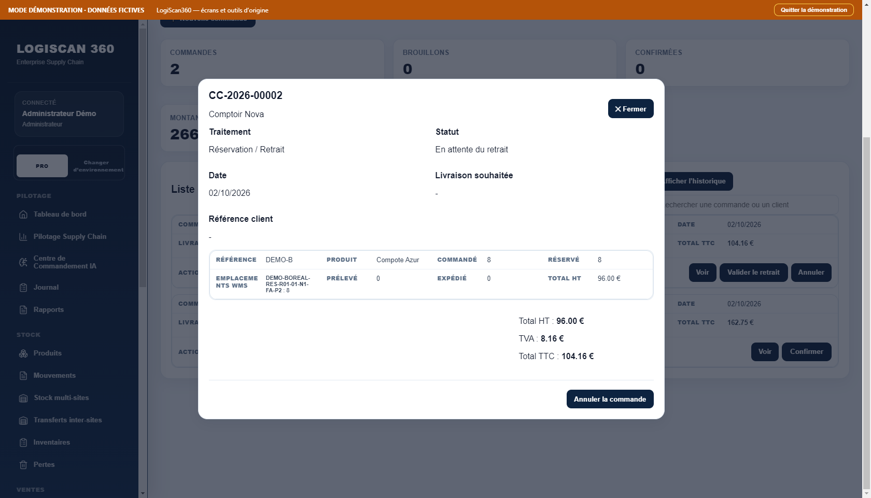Click the DEMO-B reference cell
The image size is (871, 498).
pos(279,260)
